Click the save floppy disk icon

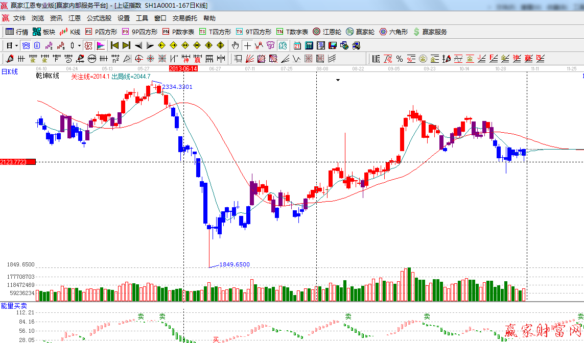click(333, 45)
